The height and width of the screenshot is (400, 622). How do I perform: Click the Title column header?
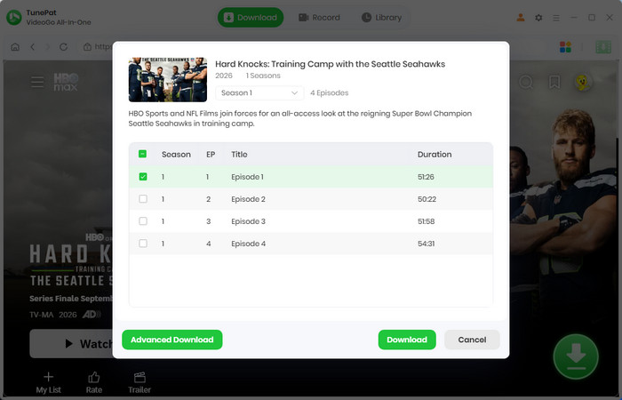pos(239,155)
